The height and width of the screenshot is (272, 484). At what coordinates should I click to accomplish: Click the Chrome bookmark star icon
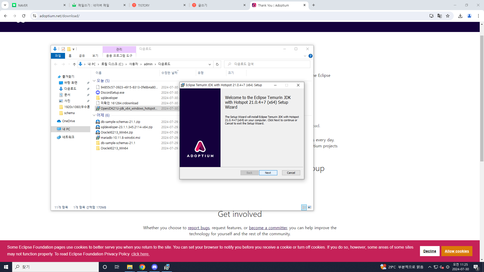click(448, 16)
